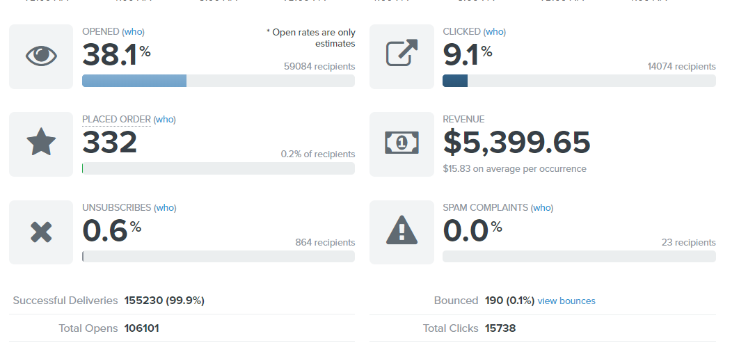The height and width of the screenshot is (343, 755).
Task: Click the dollar bill Revenue icon
Action: pyautogui.click(x=402, y=144)
